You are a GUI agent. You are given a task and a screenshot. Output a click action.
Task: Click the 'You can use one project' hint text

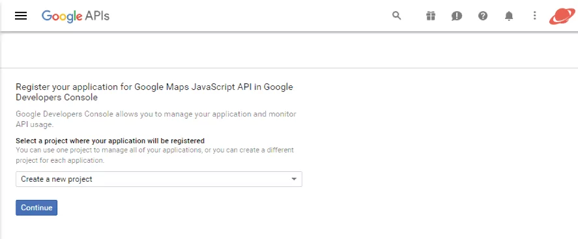pyautogui.click(x=155, y=156)
